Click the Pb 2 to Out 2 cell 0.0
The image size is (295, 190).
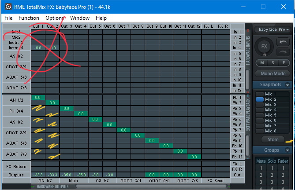[x=52, y=103]
